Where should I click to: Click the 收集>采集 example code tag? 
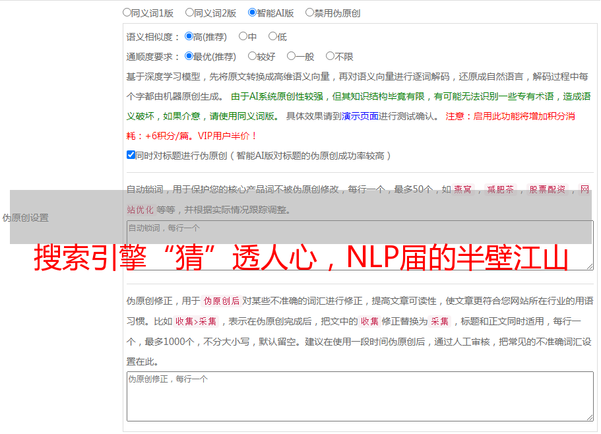[196, 321]
